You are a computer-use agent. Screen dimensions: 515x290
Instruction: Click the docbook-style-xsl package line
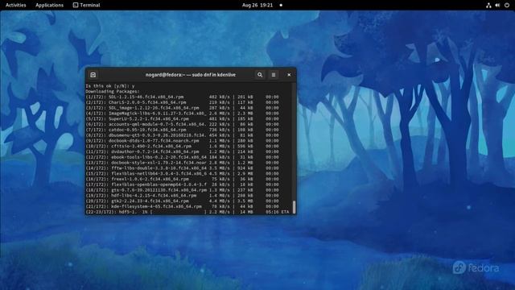(183, 163)
